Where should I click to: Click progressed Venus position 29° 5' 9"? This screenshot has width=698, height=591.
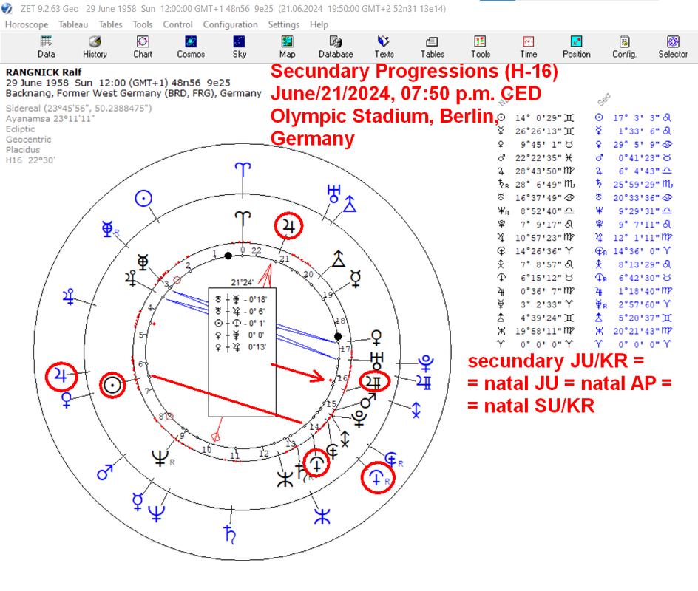pos(636,145)
